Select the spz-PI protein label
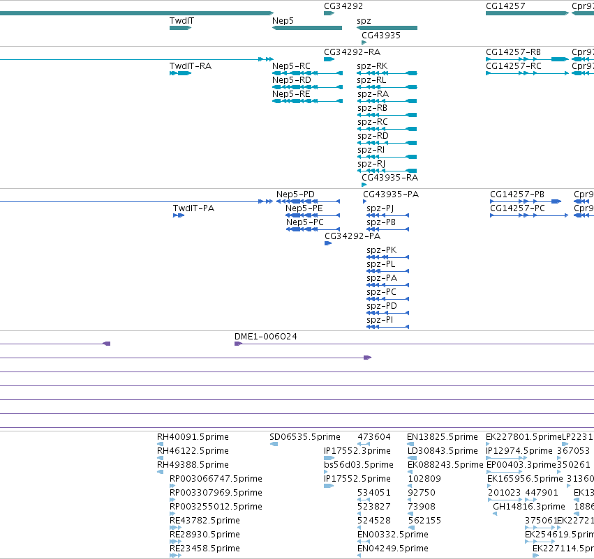This screenshot has height=559, width=594. (380, 320)
